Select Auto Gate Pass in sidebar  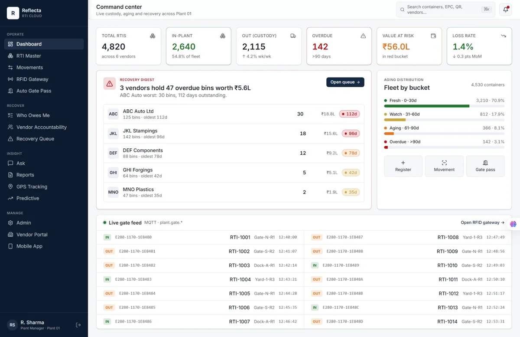[44, 91]
